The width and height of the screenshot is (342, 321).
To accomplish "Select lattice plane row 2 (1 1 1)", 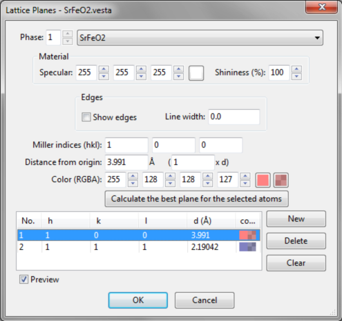I will pyautogui.click(x=139, y=247).
